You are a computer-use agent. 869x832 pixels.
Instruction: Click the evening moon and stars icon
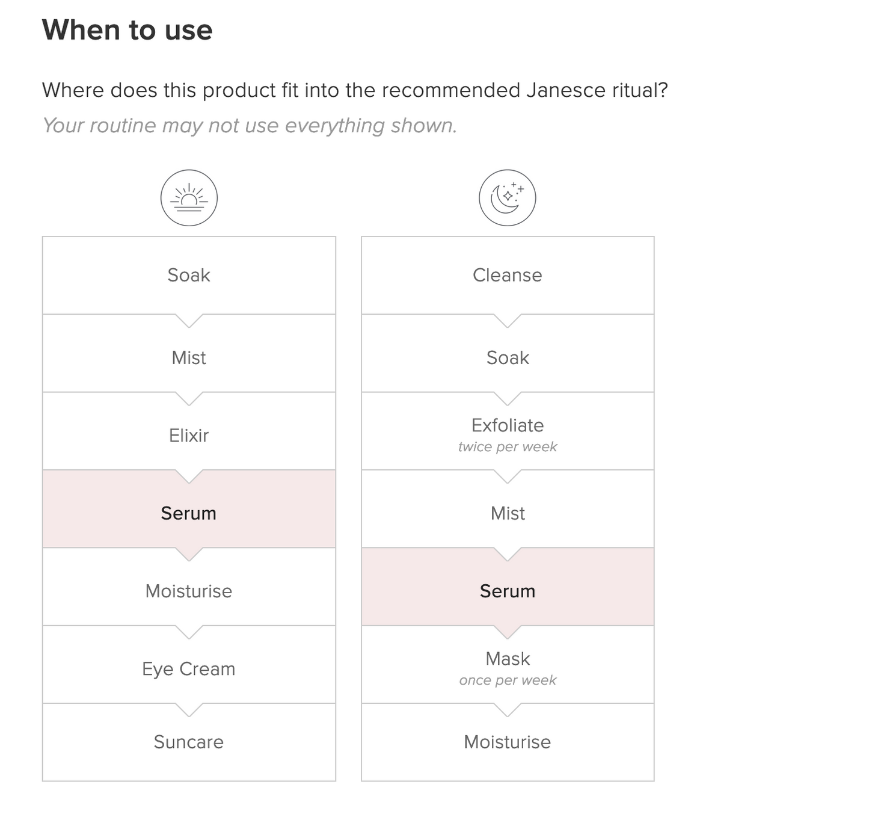tap(507, 198)
